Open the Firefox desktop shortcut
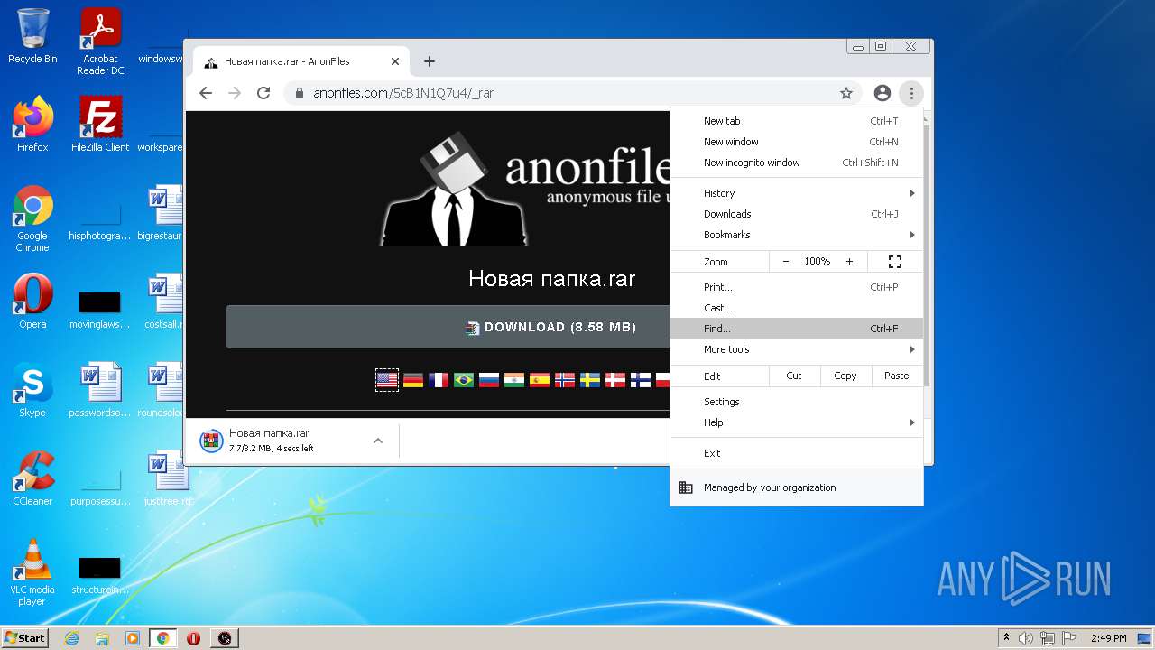The image size is (1155, 650). [x=32, y=125]
